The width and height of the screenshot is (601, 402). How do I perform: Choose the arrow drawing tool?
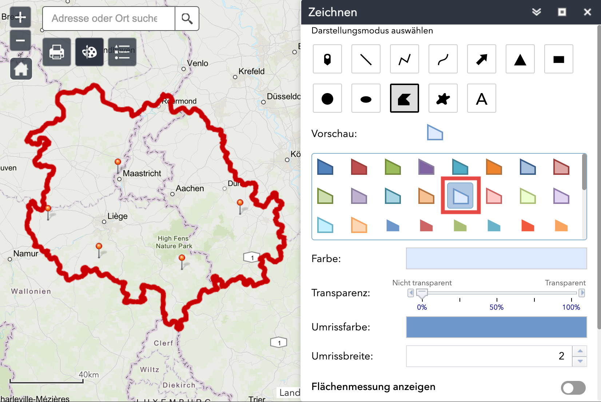pyautogui.click(x=481, y=59)
